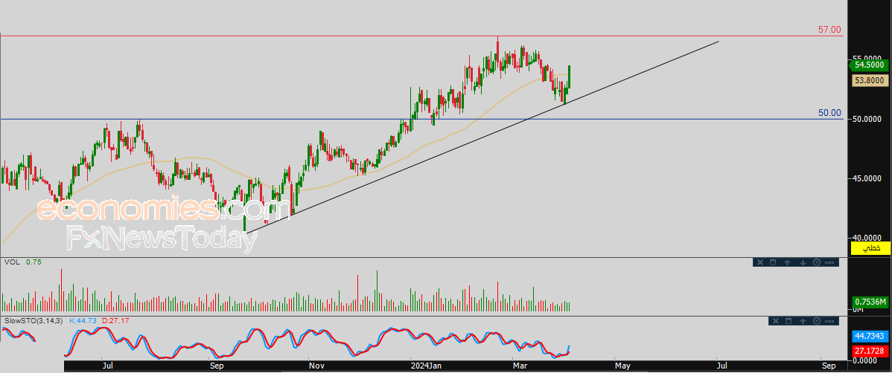Select the 53.8000 moving average tag
Image resolution: width=892 pixels, height=373 pixels.
tap(870, 80)
